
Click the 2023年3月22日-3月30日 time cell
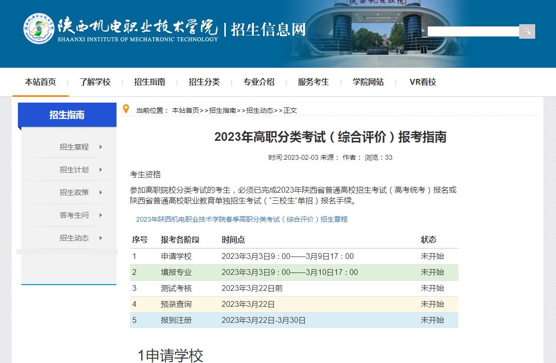(x=263, y=320)
